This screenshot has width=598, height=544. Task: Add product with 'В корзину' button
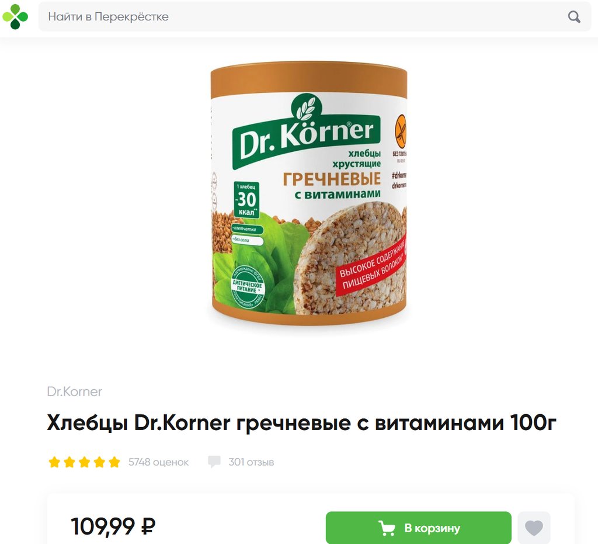coord(418,528)
